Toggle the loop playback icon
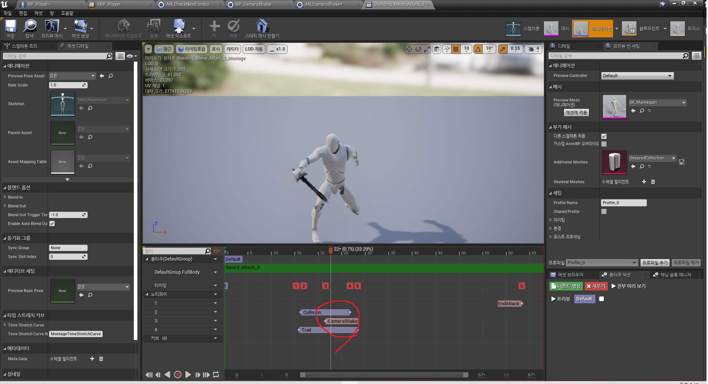The image size is (708, 384). coord(216,374)
